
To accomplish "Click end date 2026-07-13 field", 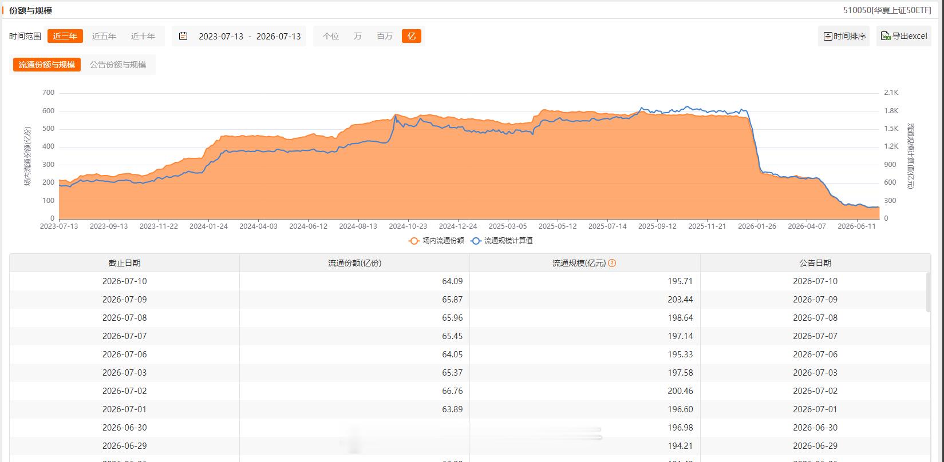I will coord(278,36).
